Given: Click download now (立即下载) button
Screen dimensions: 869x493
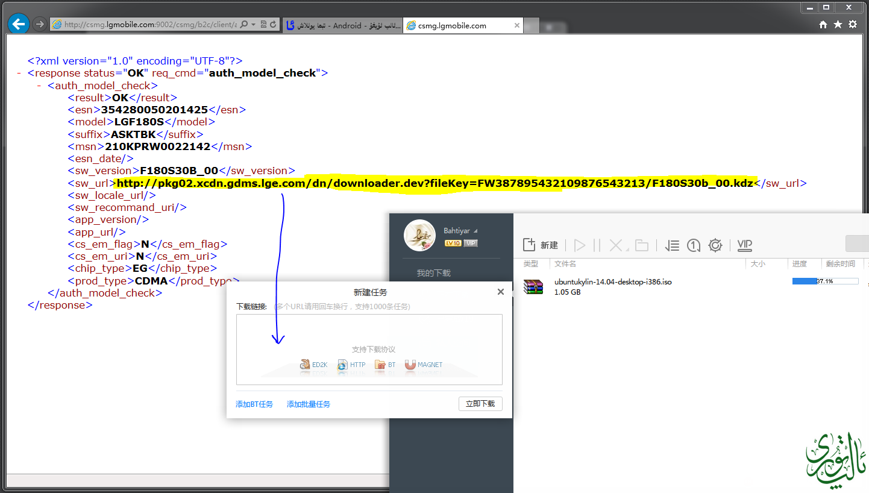Looking at the screenshot, I should 480,404.
